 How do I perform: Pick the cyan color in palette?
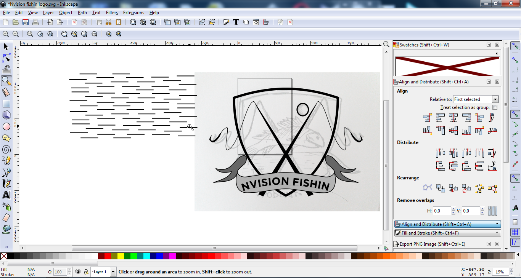click(146, 256)
